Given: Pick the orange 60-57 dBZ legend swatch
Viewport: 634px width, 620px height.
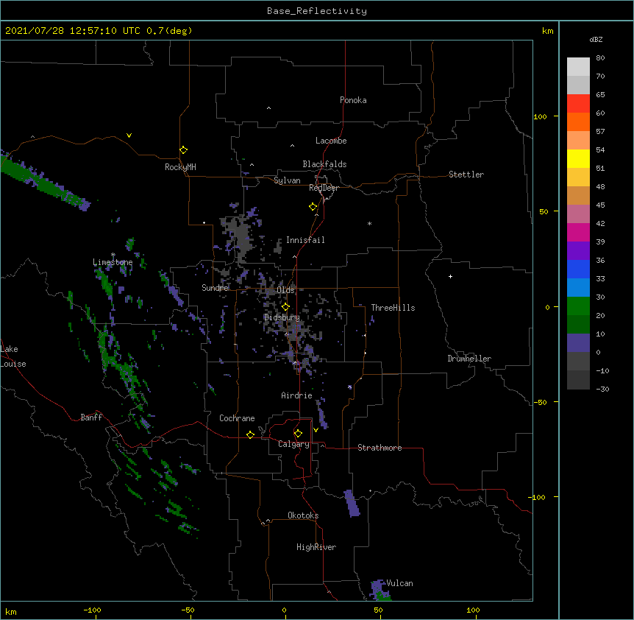Looking at the screenshot, I should pos(578,121).
